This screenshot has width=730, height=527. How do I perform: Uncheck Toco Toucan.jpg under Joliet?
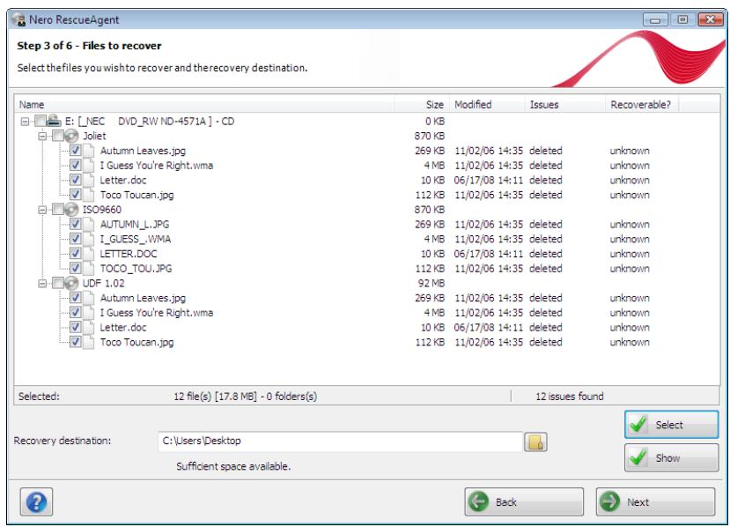pos(76,195)
